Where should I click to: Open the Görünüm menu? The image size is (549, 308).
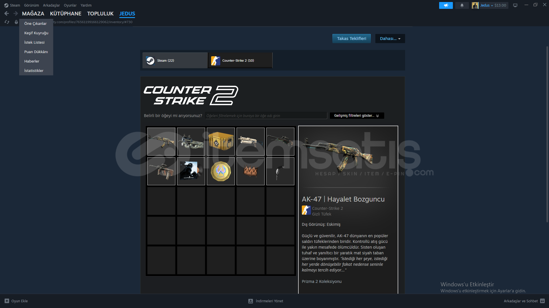click(31, 5)
